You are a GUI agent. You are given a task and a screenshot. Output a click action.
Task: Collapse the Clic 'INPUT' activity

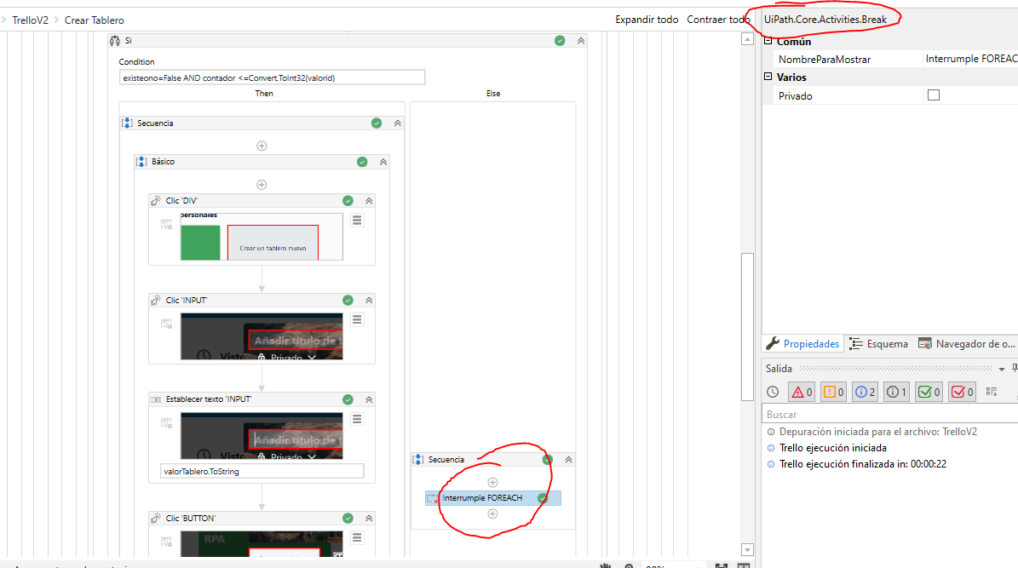[x=370, y=300]
